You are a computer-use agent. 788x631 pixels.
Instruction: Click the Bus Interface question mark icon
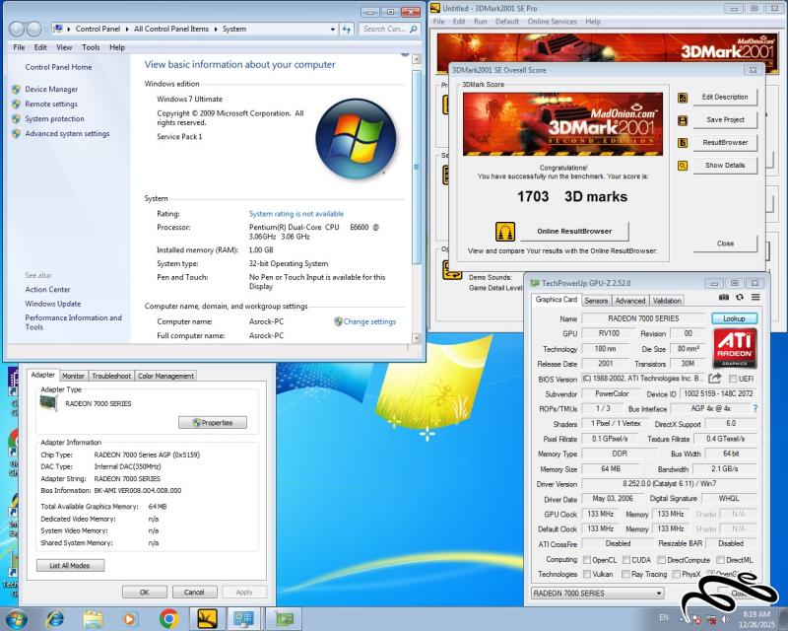click(x=755, y=408)
